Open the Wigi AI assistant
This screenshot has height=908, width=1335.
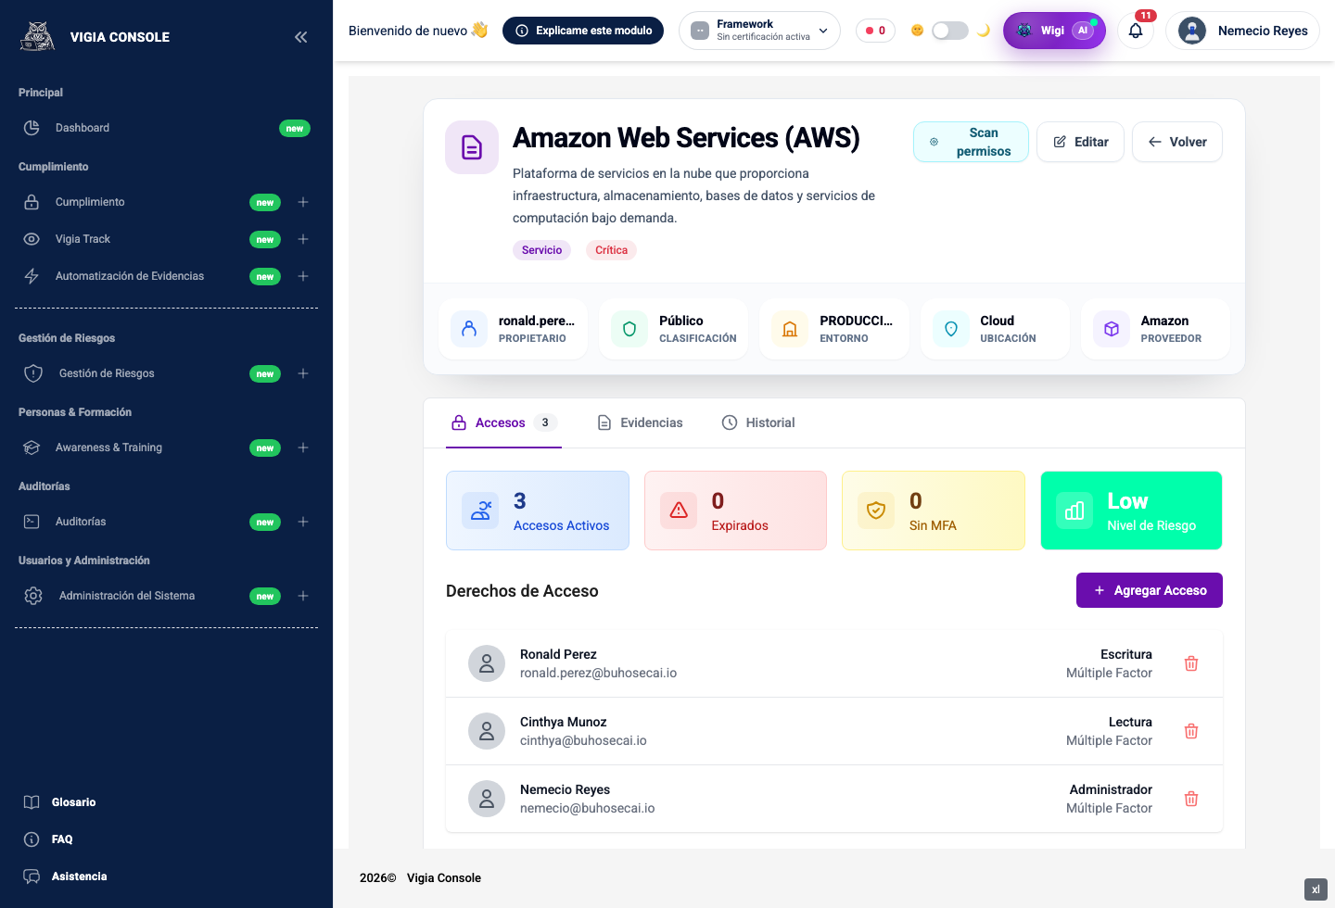pos(1054,31)
